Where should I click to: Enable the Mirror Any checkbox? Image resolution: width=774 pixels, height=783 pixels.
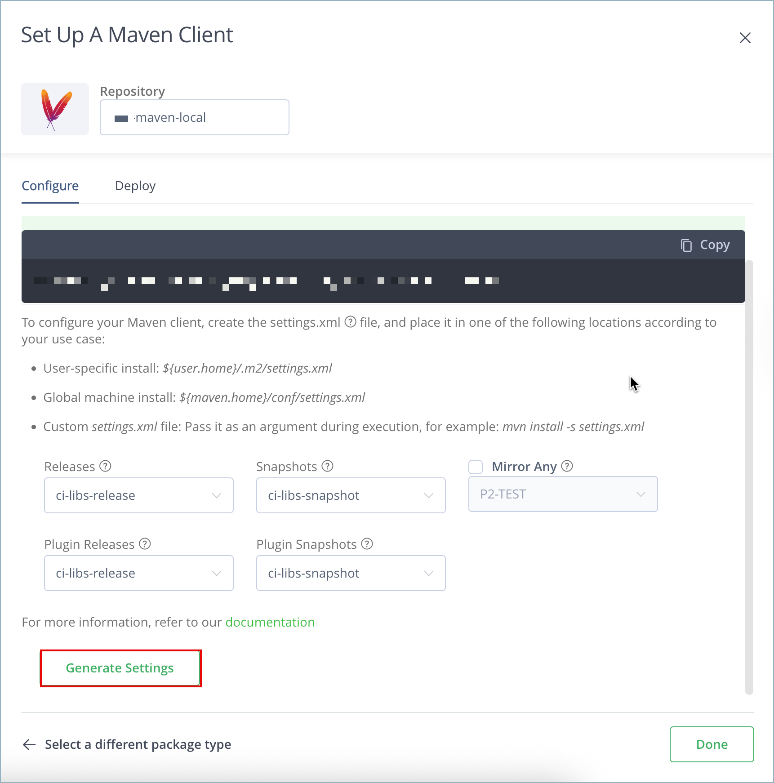click(x=475, y=467)
